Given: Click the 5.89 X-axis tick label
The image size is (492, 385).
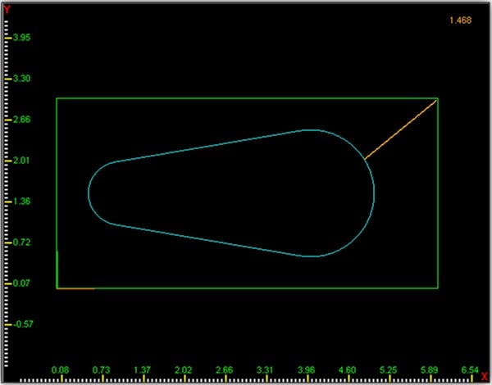Looking at the screenshot, I should pyautogui.click(x=429, y=370).
